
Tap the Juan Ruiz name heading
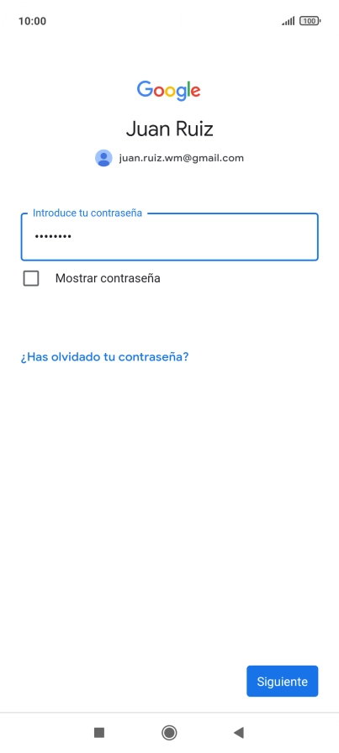pyautogui.click(x=169, y=129)
